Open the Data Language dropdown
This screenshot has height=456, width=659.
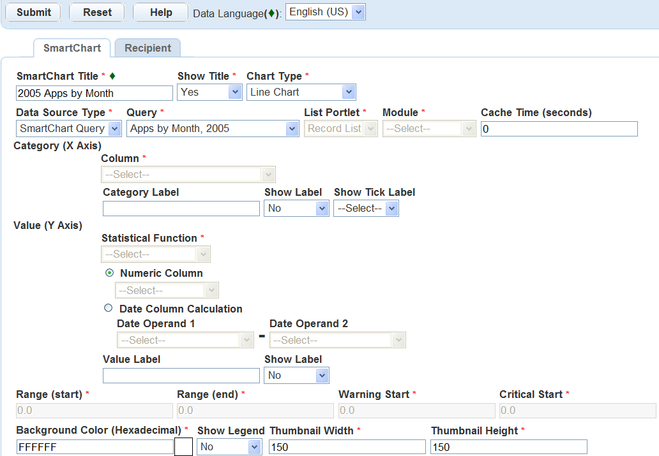tap(325, 12)
